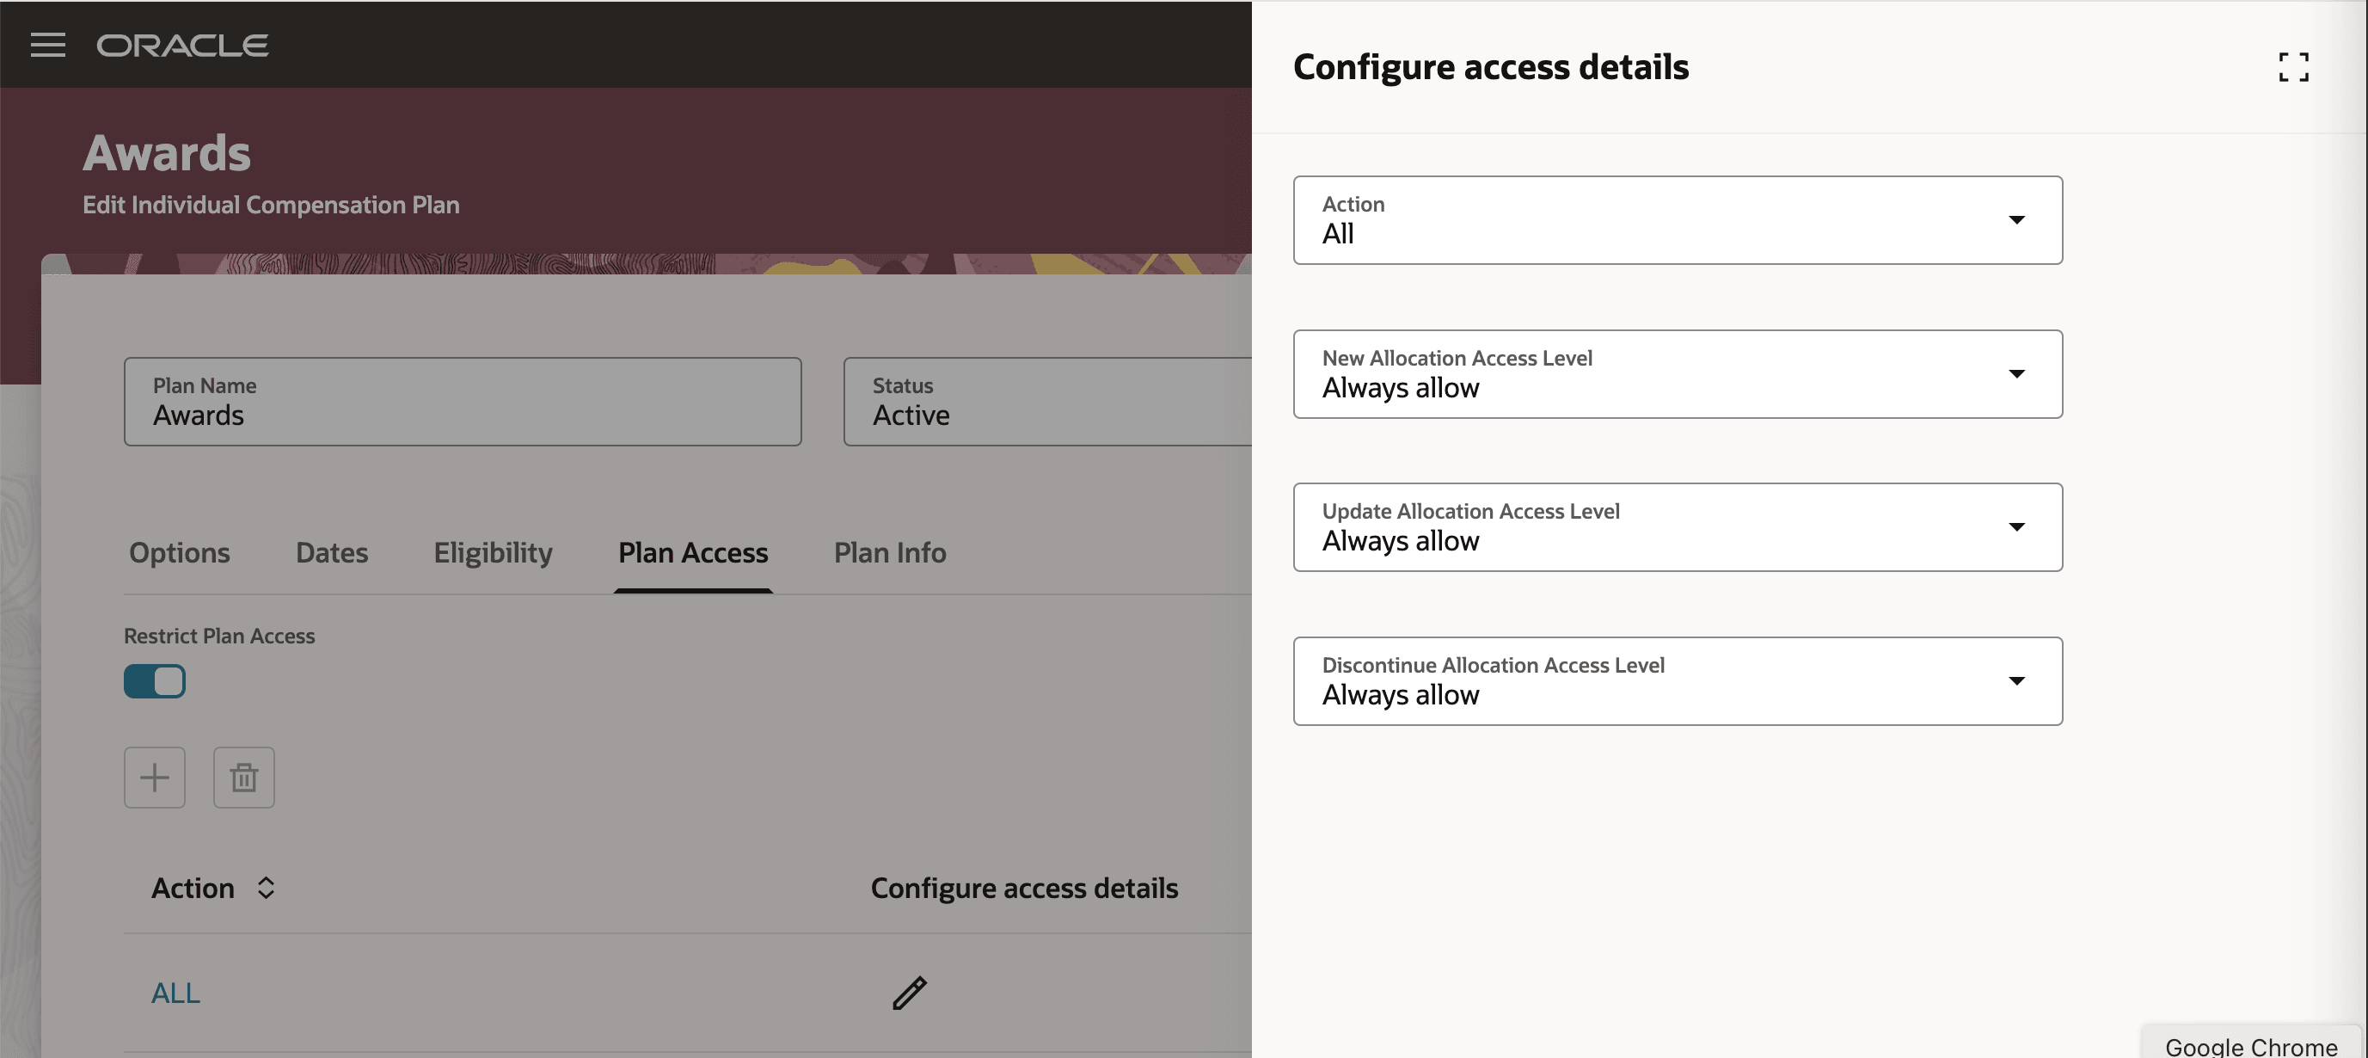The image size is (2368, 1058).
Task: Open the Update Allocation Access Level dropdown
Action: (x=2016, y=526)
